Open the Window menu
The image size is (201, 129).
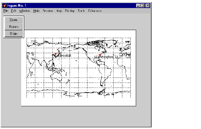[x=25, y=11]
